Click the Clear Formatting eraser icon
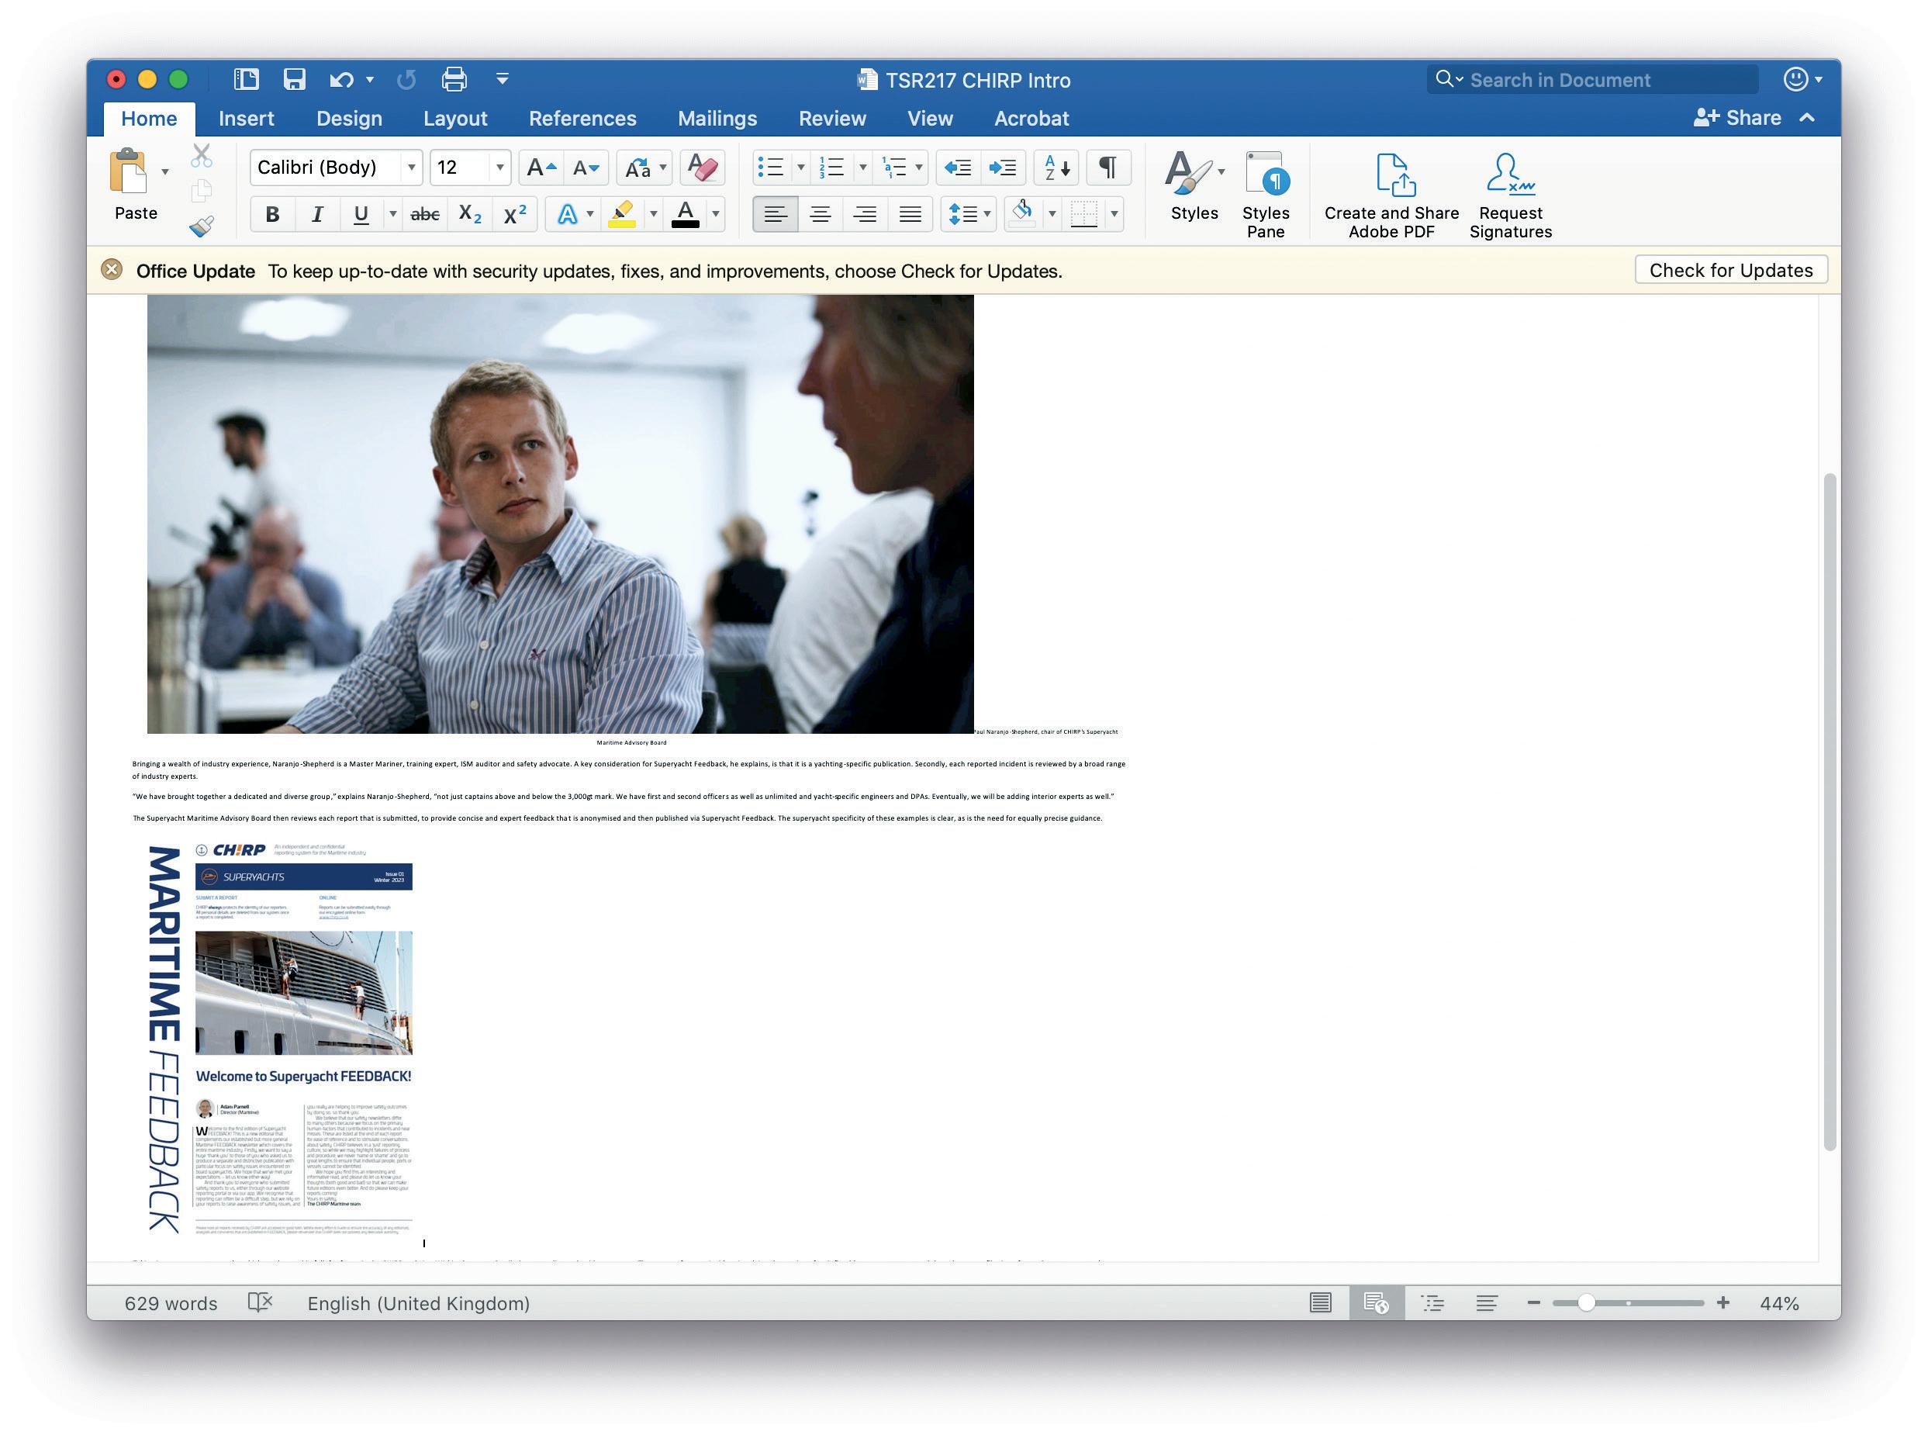 (702, 168)
